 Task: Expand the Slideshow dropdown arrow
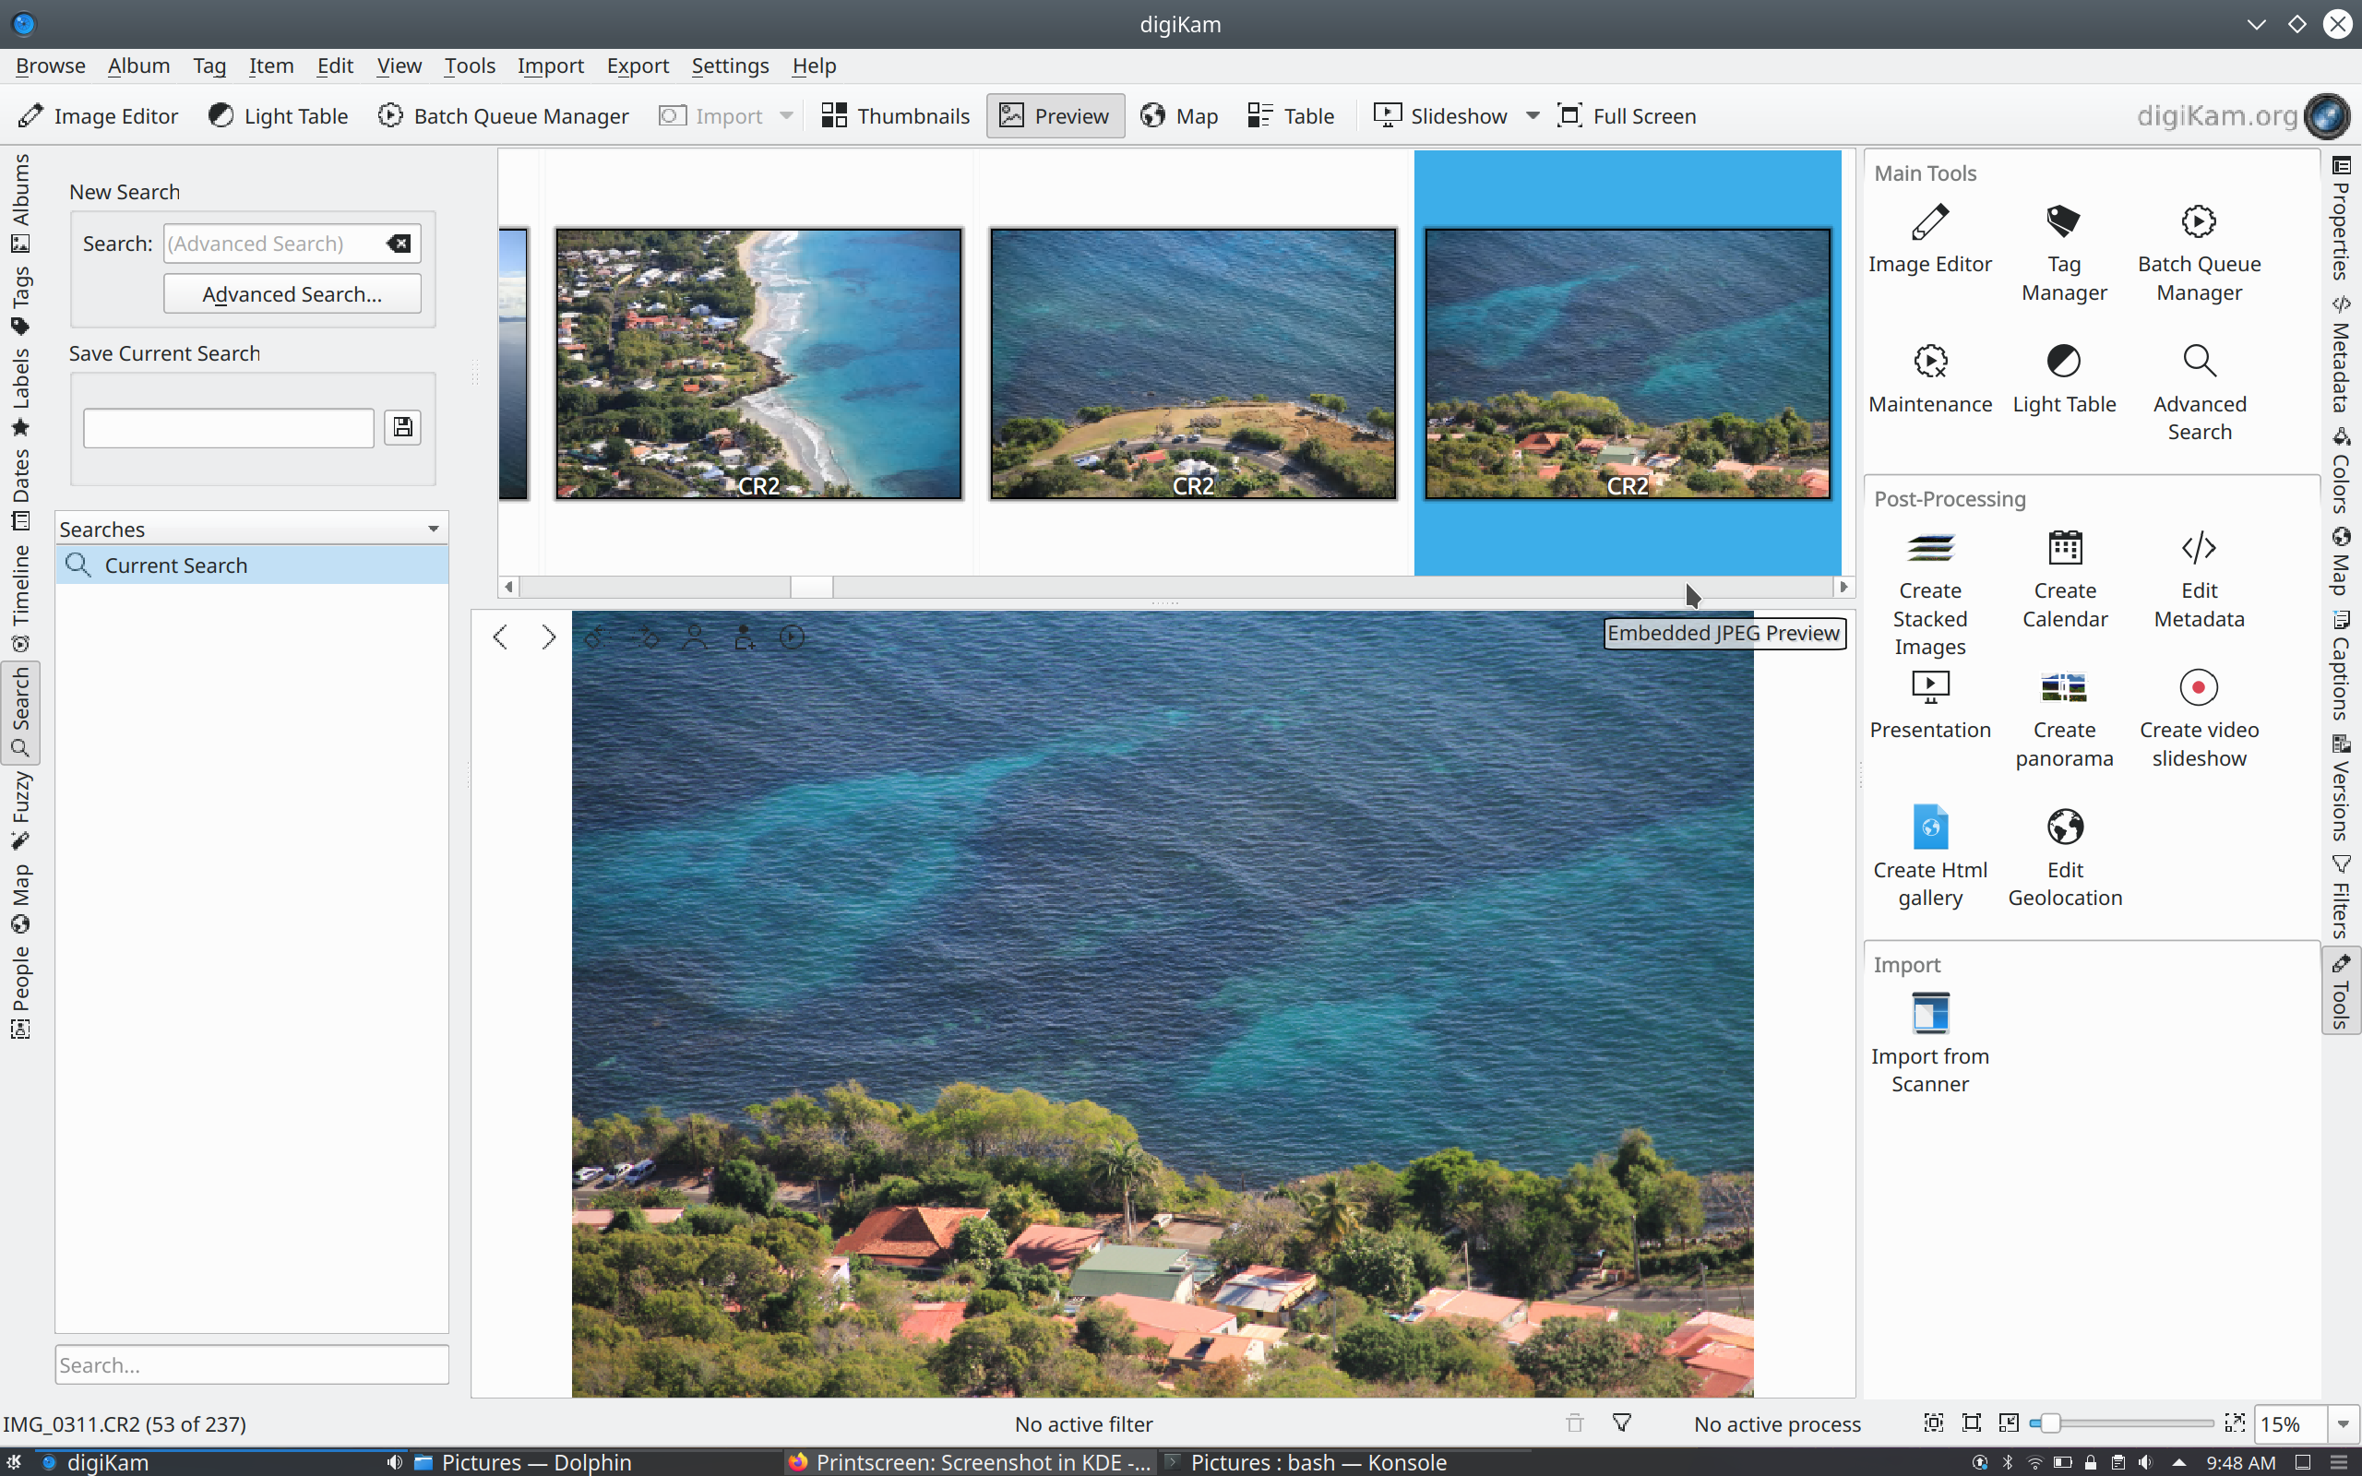pyautogui.click(x=1533, y=116)
